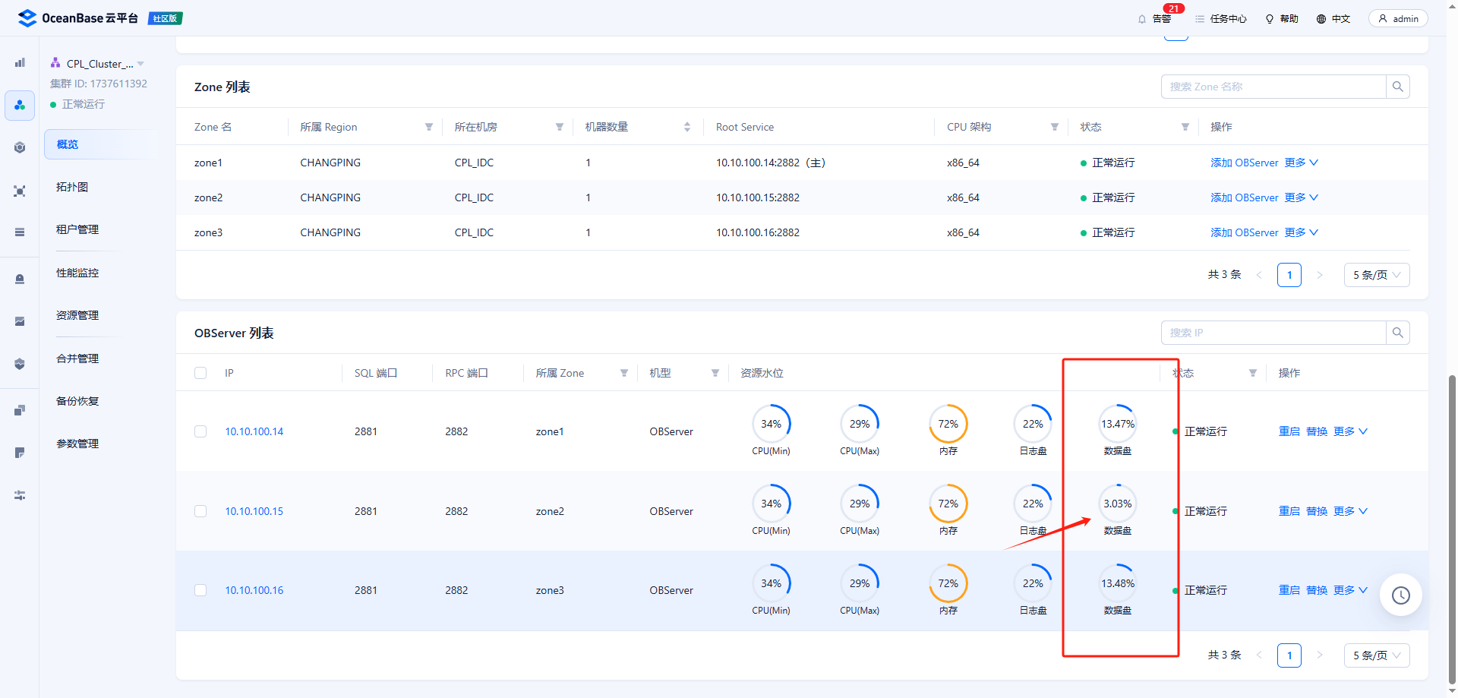Click 添加 OBServer for zone1

click(1245, 163)
